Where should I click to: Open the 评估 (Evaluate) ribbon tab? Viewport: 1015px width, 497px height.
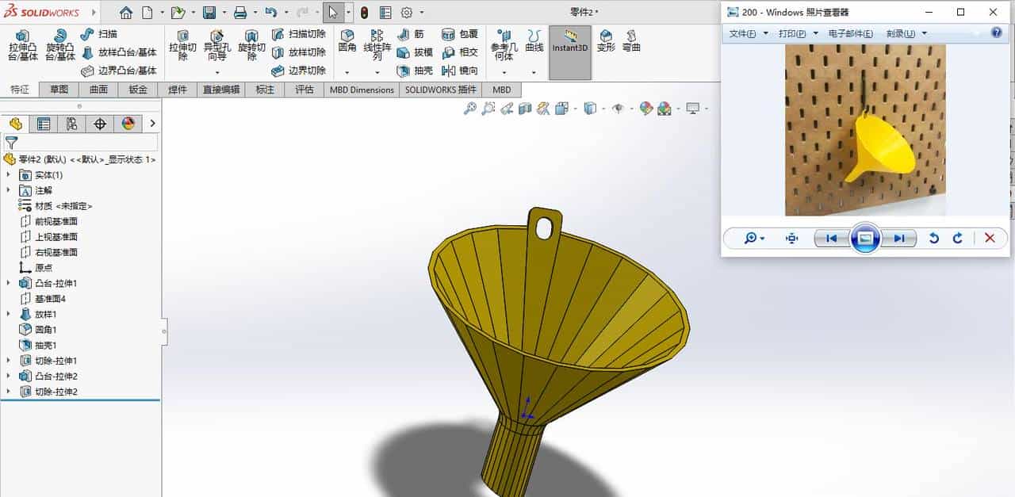(x=304, y=90)
